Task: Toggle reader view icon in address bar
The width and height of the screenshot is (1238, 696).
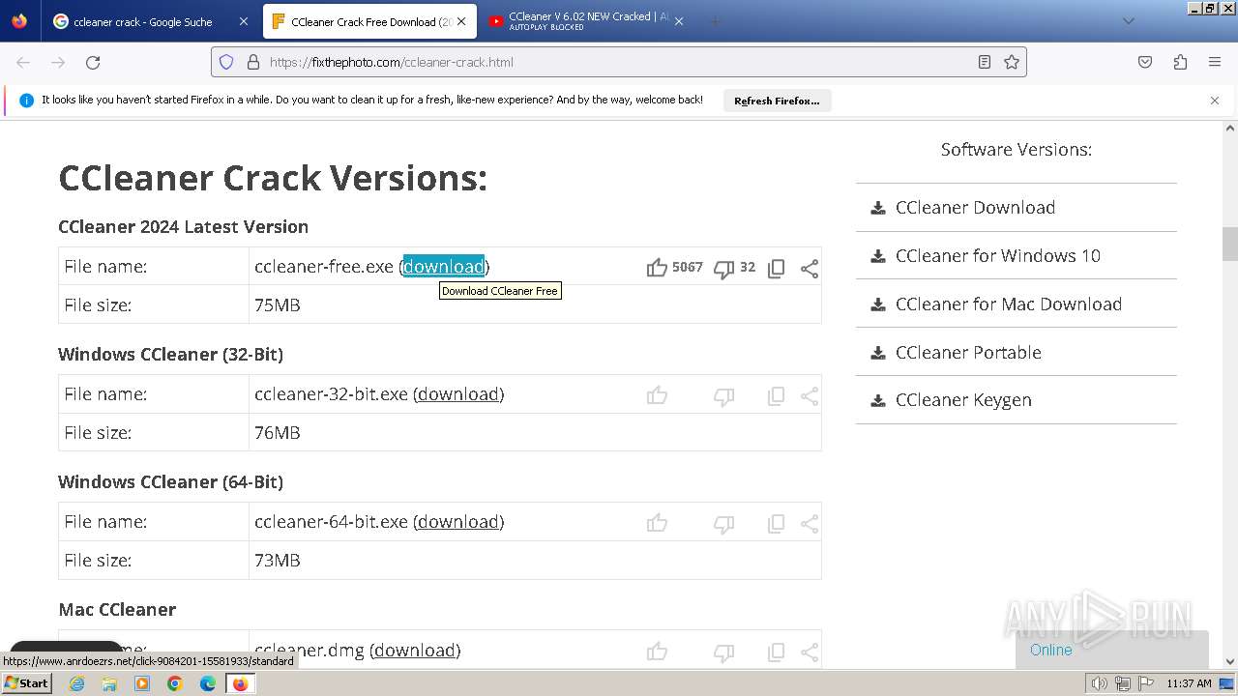Action: [x=985, y=62]
